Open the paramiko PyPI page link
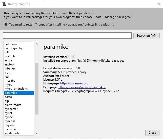Image resolution: width=163 pixels, height=139 pixels. click(82, 87)
